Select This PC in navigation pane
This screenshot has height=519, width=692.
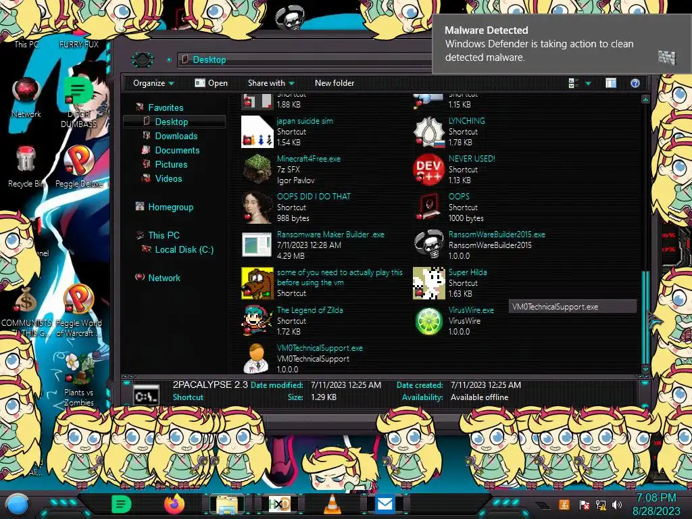(x=164, y=235)
